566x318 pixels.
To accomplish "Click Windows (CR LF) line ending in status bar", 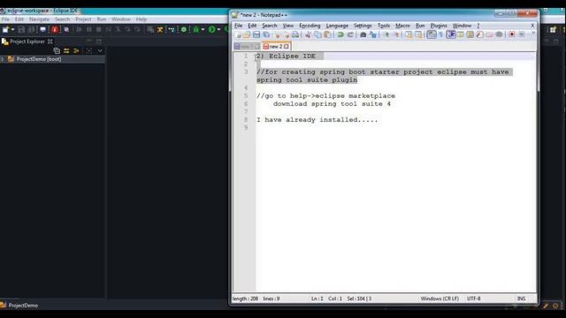I will tap(440, 299).
